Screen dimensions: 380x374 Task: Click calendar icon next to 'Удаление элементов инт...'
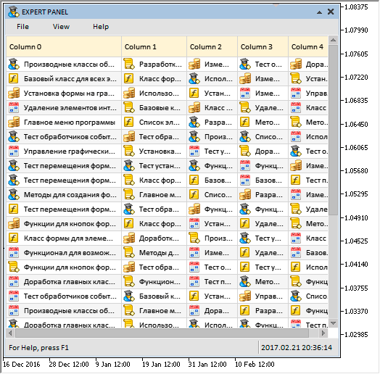pyautogui.click(x=14, y=107)
